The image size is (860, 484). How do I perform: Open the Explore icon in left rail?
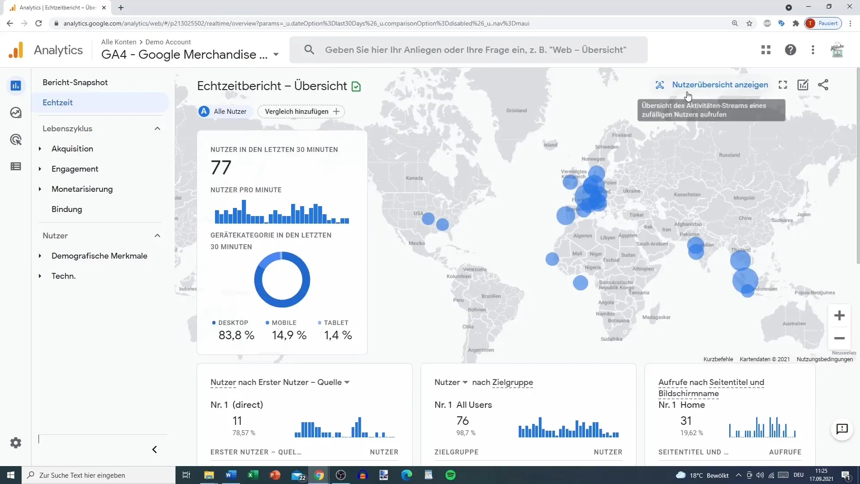pyautogui.click(x=16, y=112)
